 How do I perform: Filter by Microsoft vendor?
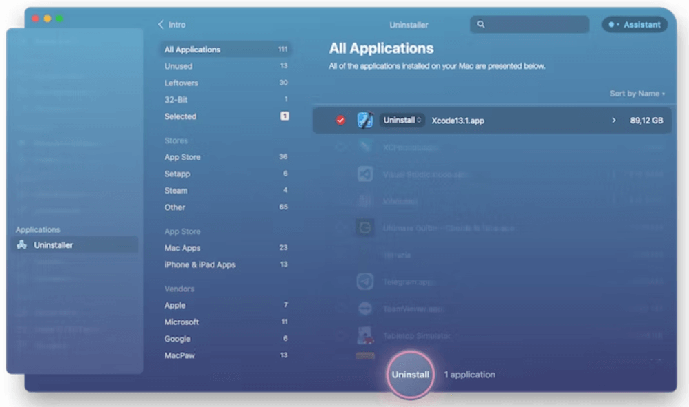click(x=225, y=322)
